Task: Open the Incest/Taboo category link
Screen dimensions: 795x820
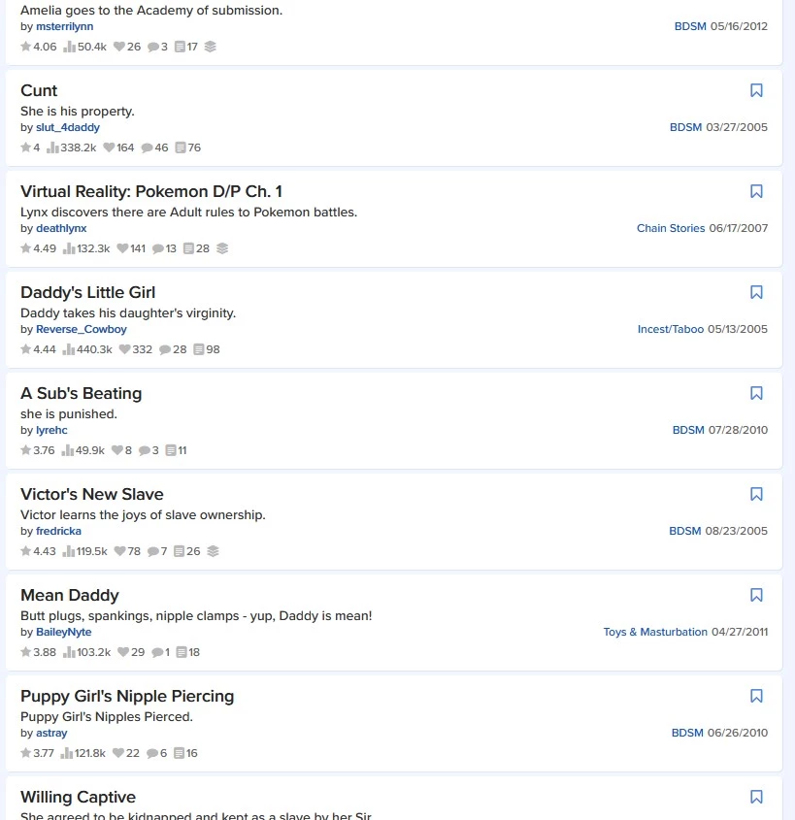Action: click(x=671, y=329)
